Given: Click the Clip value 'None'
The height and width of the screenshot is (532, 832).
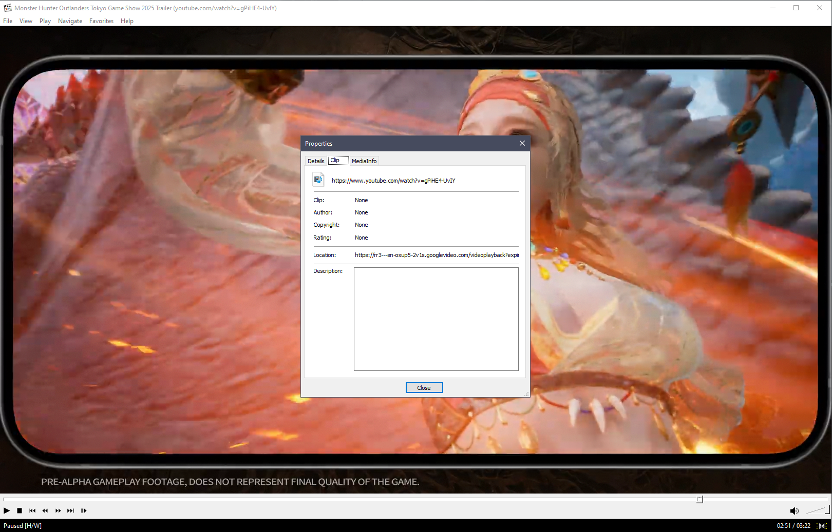Looking at the screenshot, I should click(x=362, y=200).
